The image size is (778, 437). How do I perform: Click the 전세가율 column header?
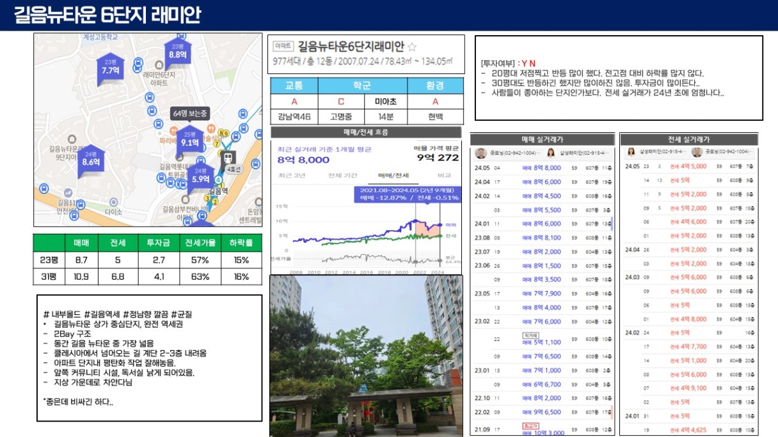pos(200,243)
